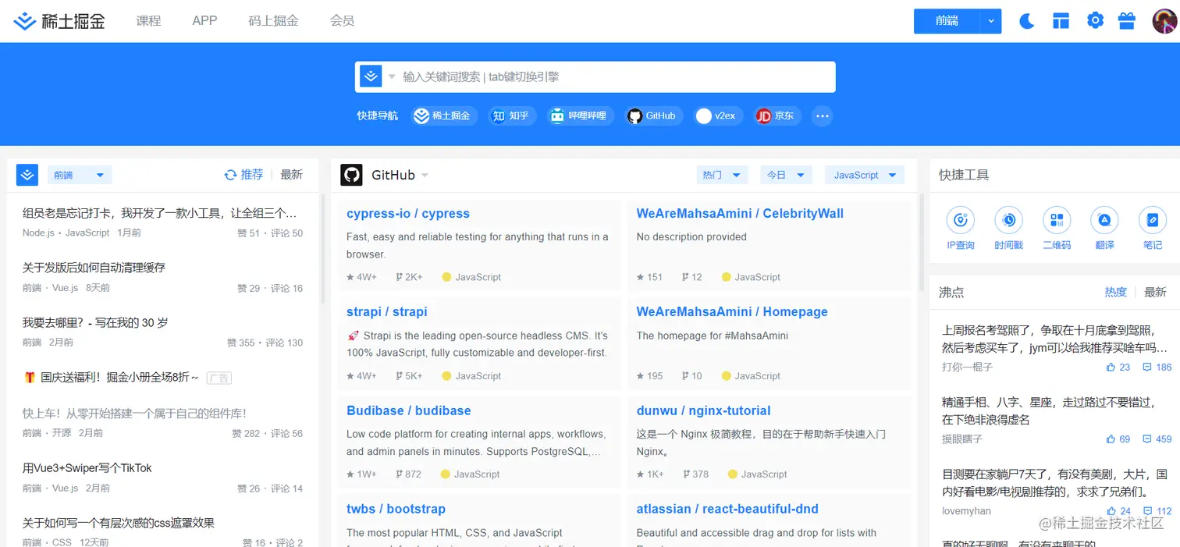Open the 热门 filter dropdown
This screenshot has width=1180, height=547.
tap(722, 175)
